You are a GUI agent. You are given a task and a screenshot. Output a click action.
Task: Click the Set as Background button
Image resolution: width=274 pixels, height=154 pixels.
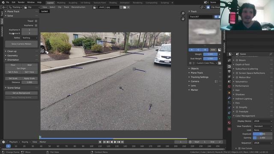tap(21, 93)
